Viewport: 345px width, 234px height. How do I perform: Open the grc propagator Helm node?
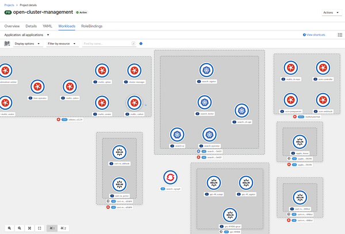click(246, 183)
